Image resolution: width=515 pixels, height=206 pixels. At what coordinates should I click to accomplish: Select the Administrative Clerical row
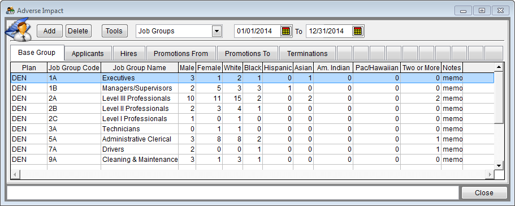point(252,139)
